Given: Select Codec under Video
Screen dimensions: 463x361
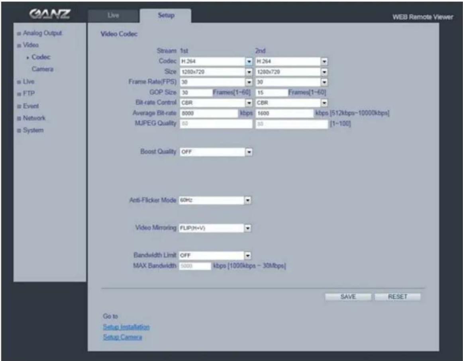Looking at the screenshot, I should [x=41, y=57].
